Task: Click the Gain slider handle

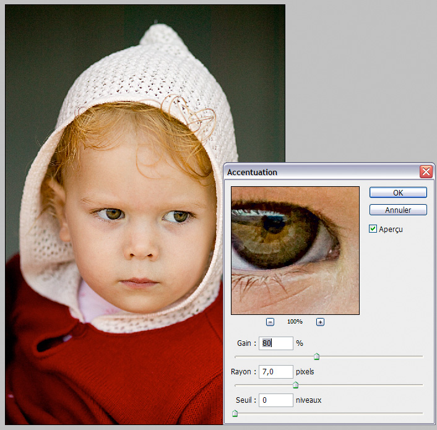Action: point(316,356)
